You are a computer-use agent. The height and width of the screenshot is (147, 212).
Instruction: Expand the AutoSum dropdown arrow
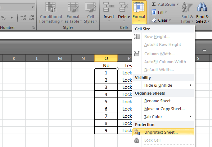click(177, 4)
